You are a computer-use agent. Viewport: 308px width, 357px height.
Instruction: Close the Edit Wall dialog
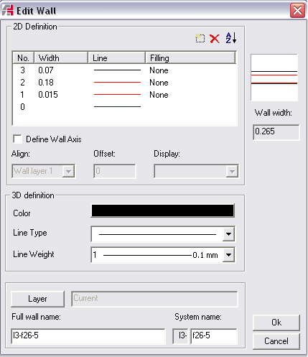point(297,11)
